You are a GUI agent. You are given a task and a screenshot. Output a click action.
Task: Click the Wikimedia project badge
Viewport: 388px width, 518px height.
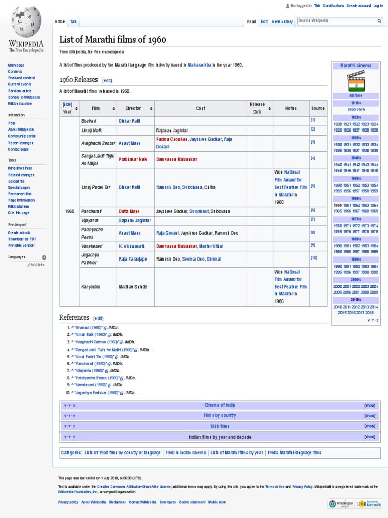342,504
